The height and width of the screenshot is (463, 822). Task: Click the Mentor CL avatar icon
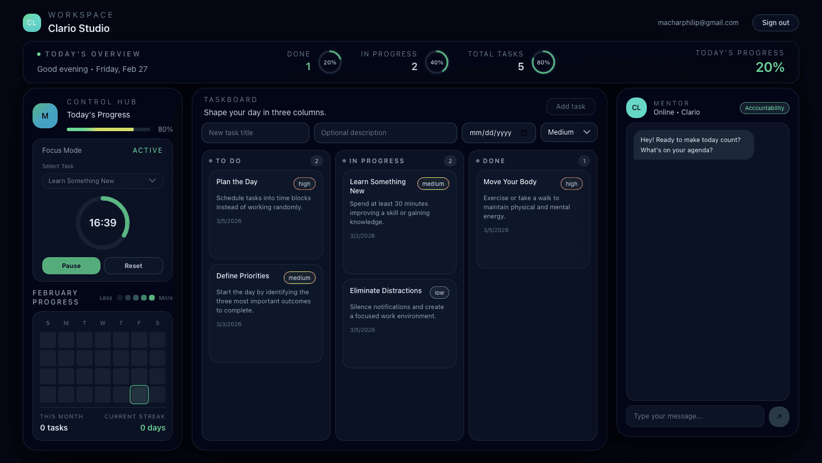(636, 108)
